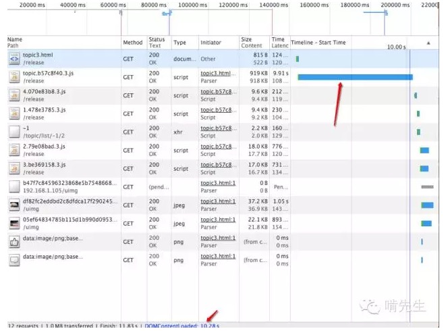This screenshot has height=331, width=446.
Task: Click the 80000 ms mark in overview ruler
Action: [154, 5]
